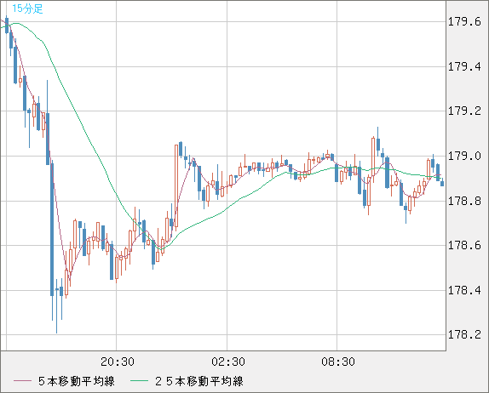Click the 02:30 time axis label
This screenshot has width=489, height=393.
[228, 362]
